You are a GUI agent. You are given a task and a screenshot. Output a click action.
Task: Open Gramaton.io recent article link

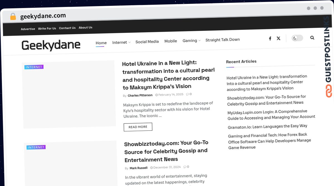pos(267,126)
